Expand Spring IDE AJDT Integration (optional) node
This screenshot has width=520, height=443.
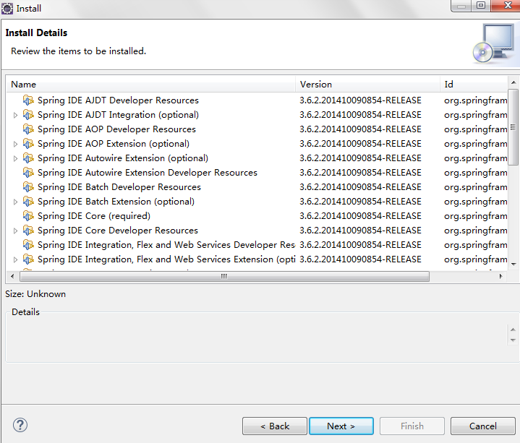click(x=15, y=116)
